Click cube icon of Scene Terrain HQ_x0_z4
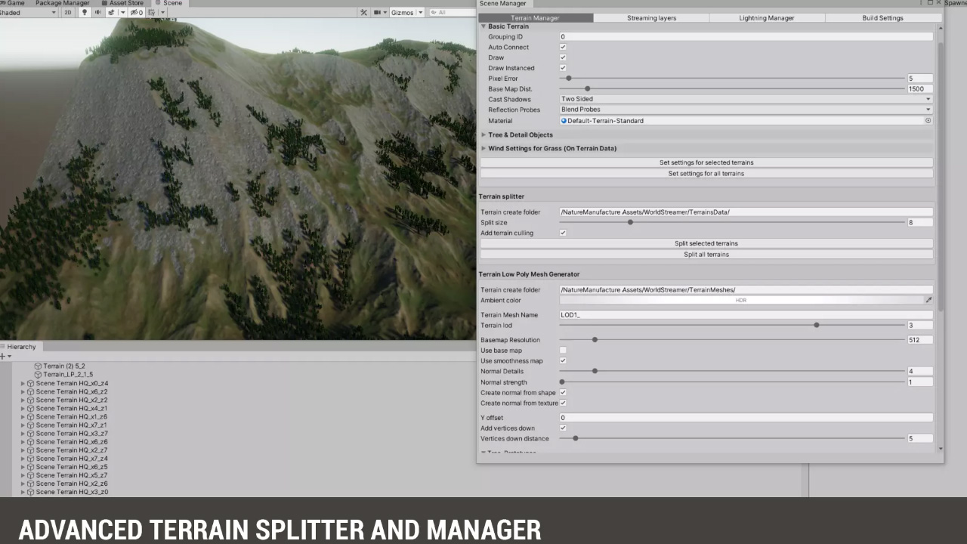Image resolution: width=967 pixels, height=544 pixels. pos(31,383)
